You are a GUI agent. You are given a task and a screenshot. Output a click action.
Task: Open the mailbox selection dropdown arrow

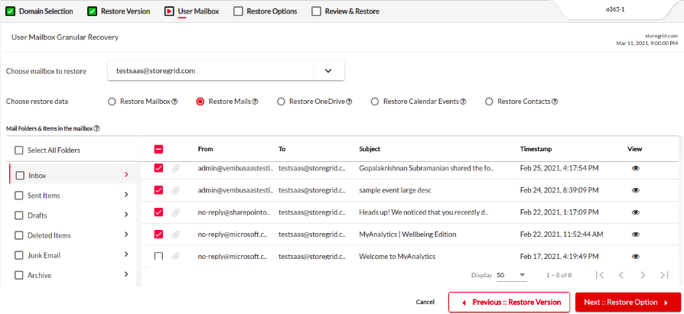tap(328, 70)
